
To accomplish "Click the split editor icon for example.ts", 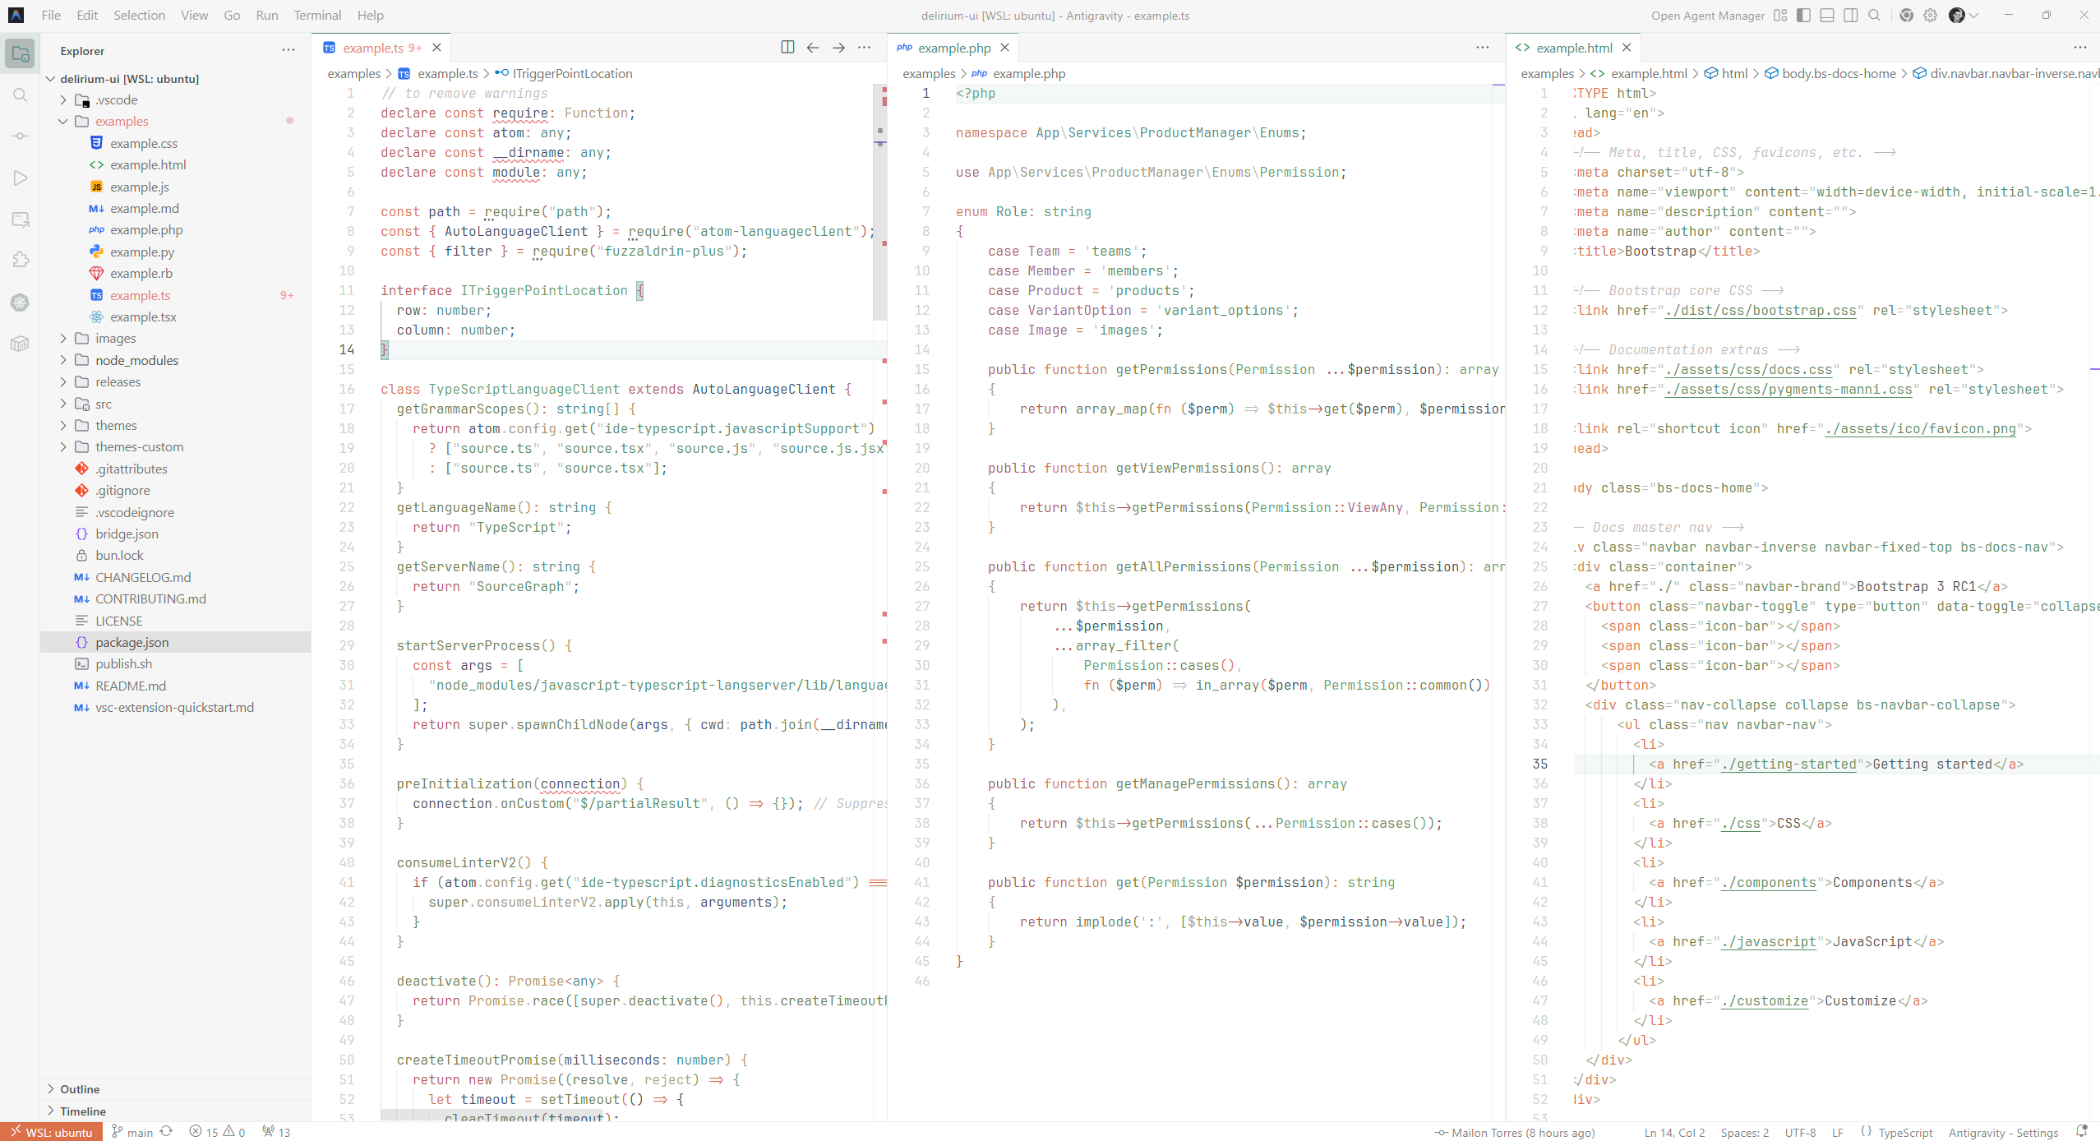I will [x=787, y=48].
